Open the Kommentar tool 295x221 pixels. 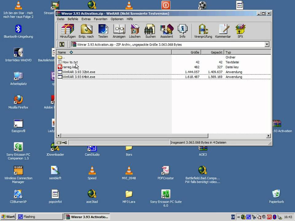pos(223,31)
